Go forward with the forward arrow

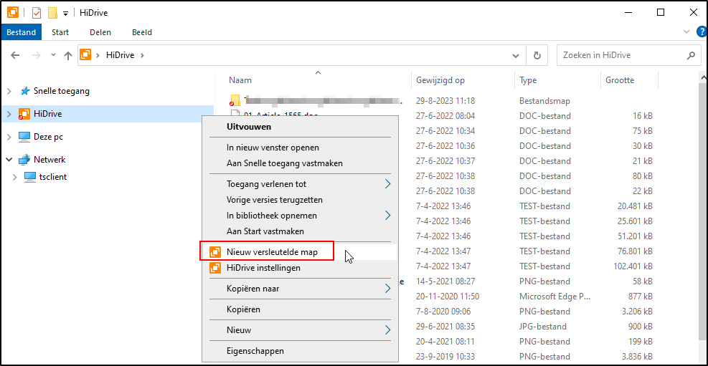pos(37,55)
